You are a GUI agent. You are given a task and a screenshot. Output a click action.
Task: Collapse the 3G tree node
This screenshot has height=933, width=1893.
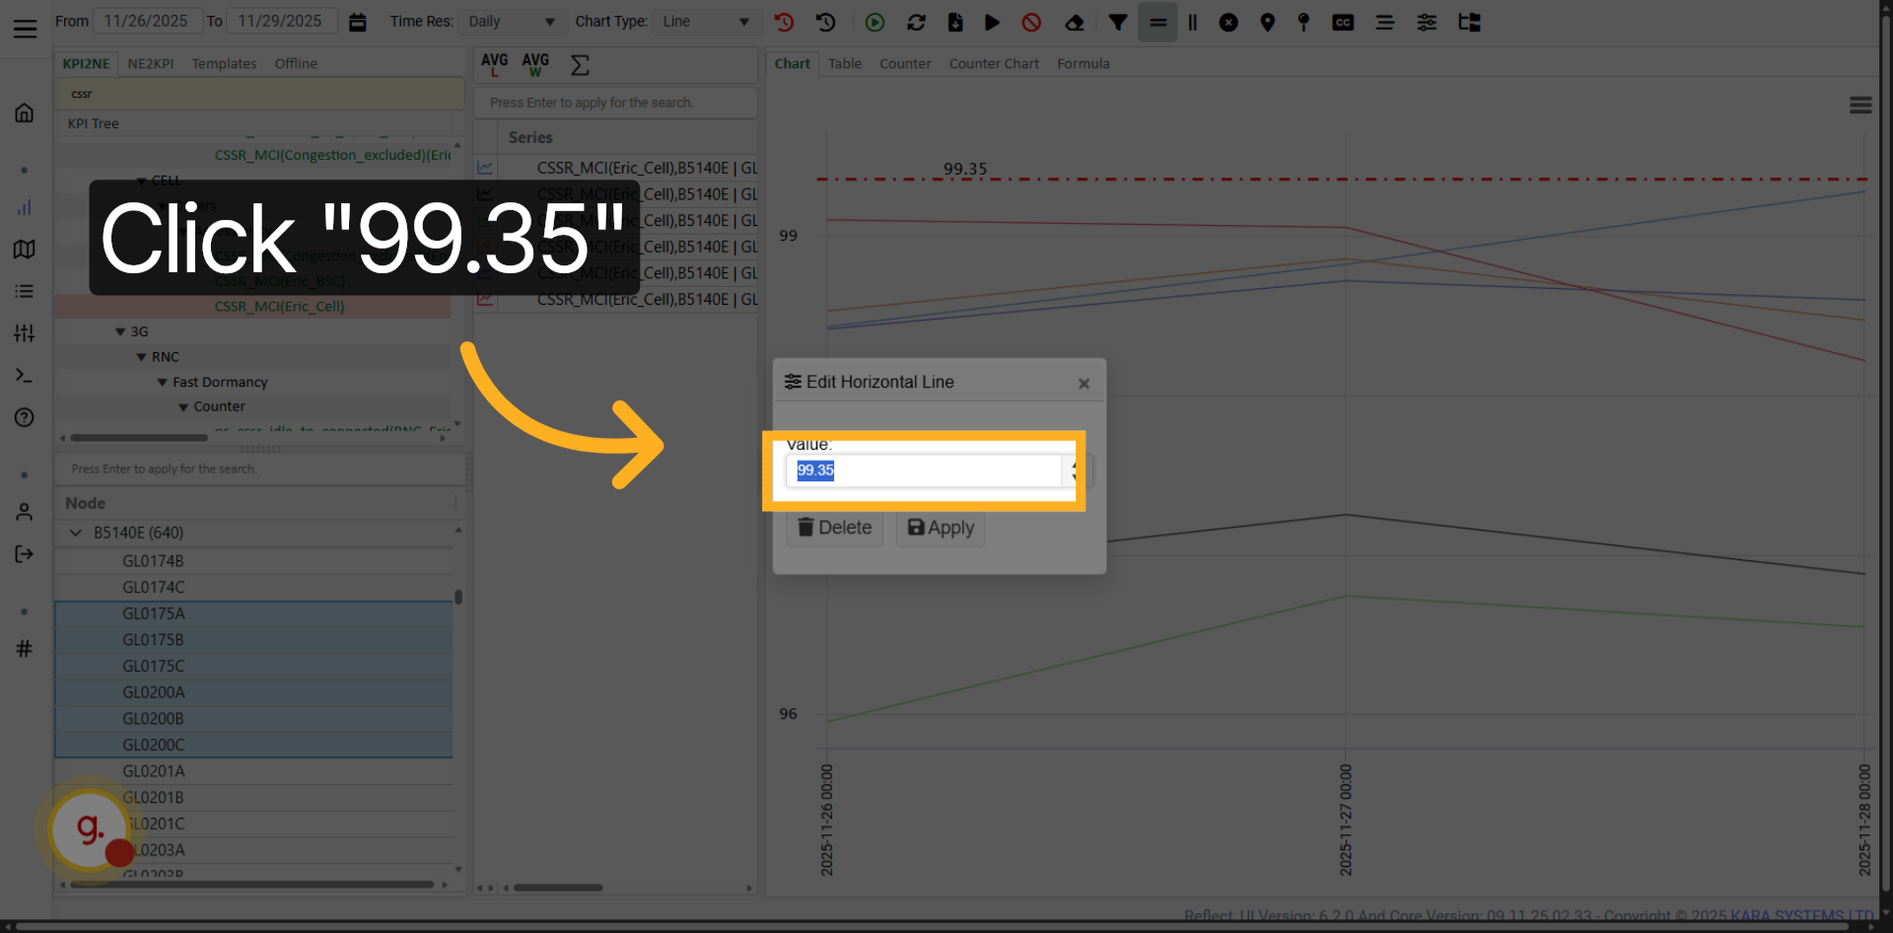click(120, 332)
